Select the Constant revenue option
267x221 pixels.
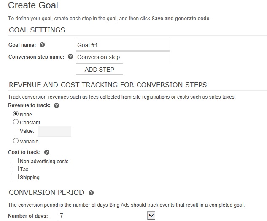coord(16,122)
